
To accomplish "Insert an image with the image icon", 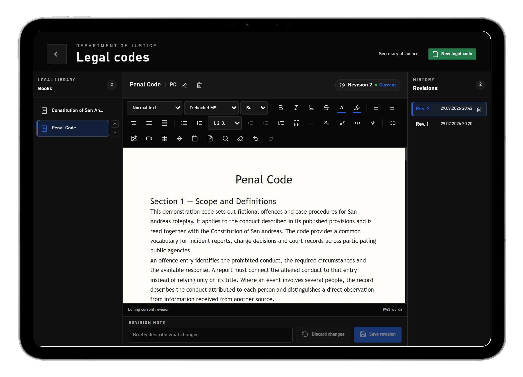I will coord(134,138).
